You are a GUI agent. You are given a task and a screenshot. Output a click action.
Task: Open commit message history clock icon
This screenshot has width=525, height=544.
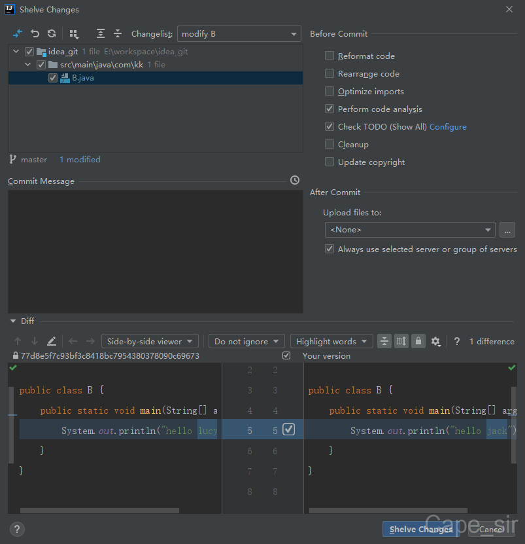[295, 180]
